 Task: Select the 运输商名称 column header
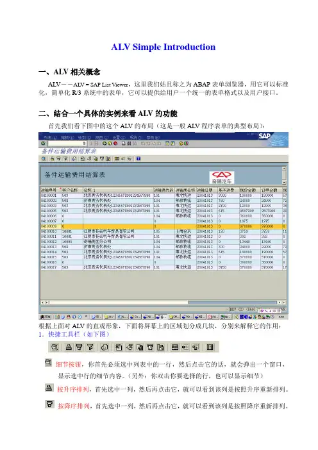pos(185,190)
